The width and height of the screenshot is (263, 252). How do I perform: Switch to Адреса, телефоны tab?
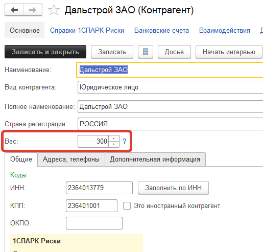coord(71,159)
